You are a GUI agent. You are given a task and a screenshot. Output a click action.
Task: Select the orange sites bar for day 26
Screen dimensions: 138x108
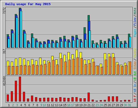pos(110,66)
